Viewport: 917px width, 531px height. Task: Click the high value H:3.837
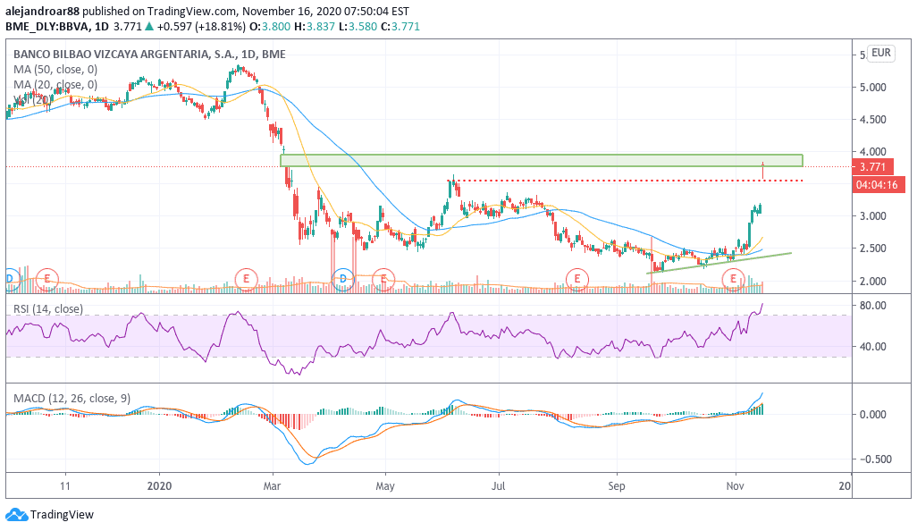[x=315, y=26]
